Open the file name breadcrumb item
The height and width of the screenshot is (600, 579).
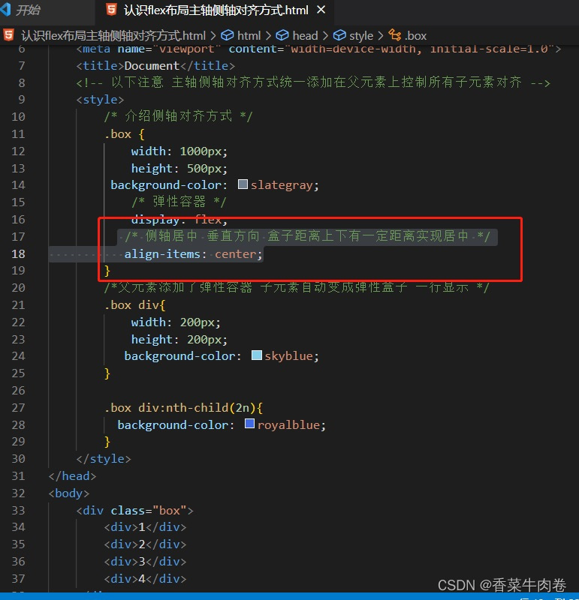[x=113, y=35]
